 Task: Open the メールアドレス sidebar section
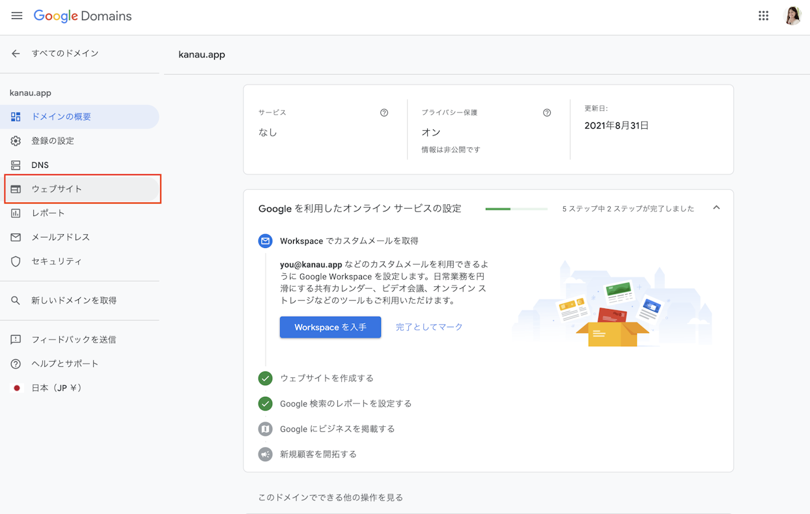61,237
